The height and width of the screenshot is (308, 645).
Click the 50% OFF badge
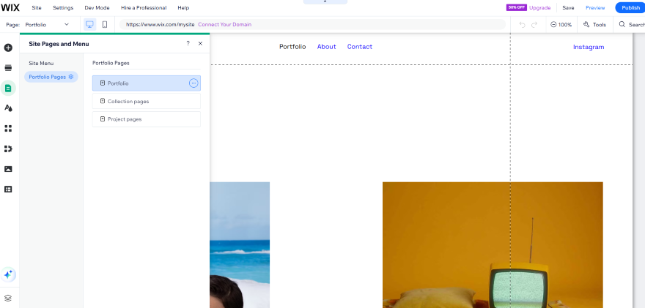[516, 8]
